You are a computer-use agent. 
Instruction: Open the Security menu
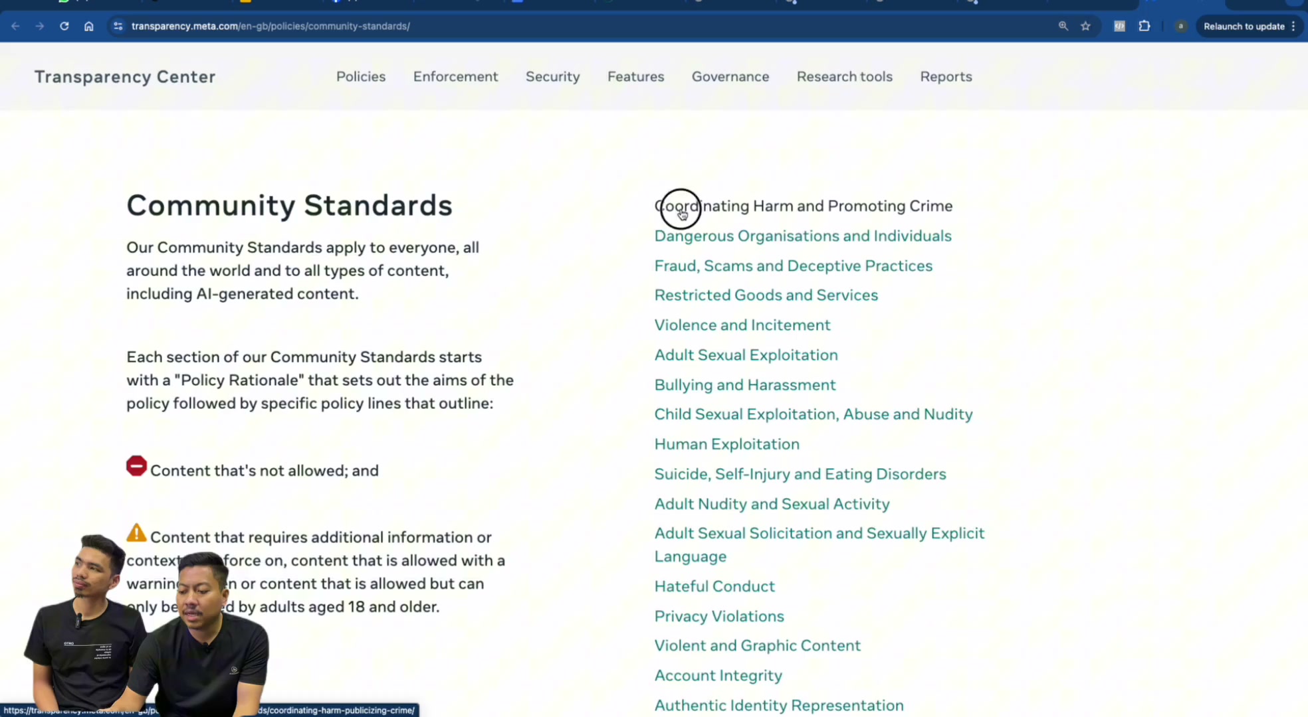point(552,76)
